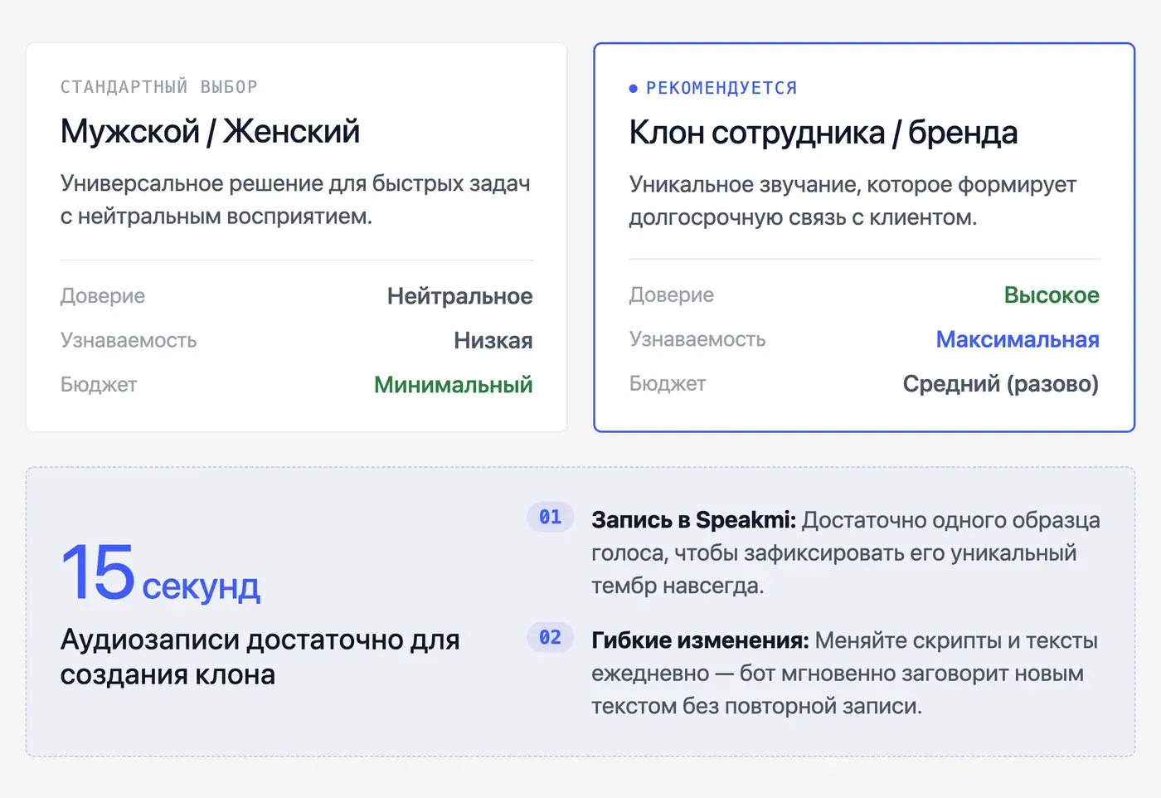Select the "Мужской / Женский" heading

(211, 132)
